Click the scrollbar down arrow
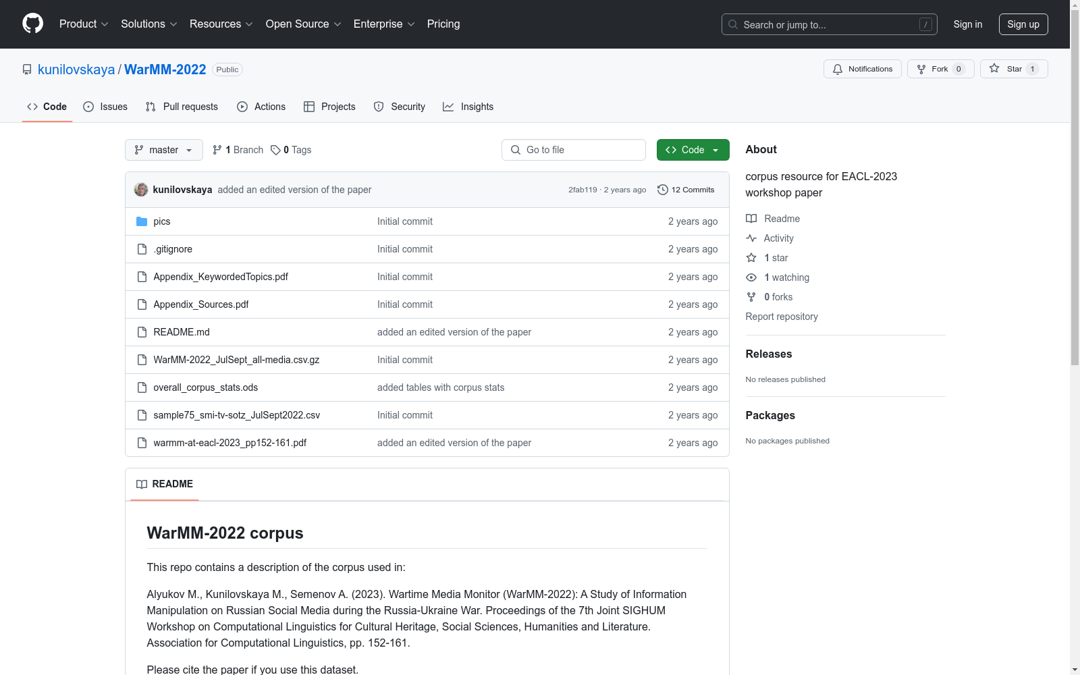 pos(1075,670)
